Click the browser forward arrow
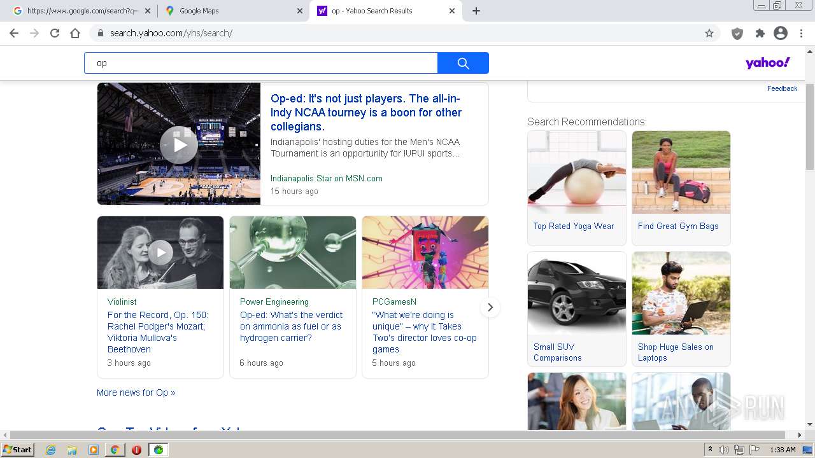This screenshot has width=815, height=458. (x=34, y=33)
